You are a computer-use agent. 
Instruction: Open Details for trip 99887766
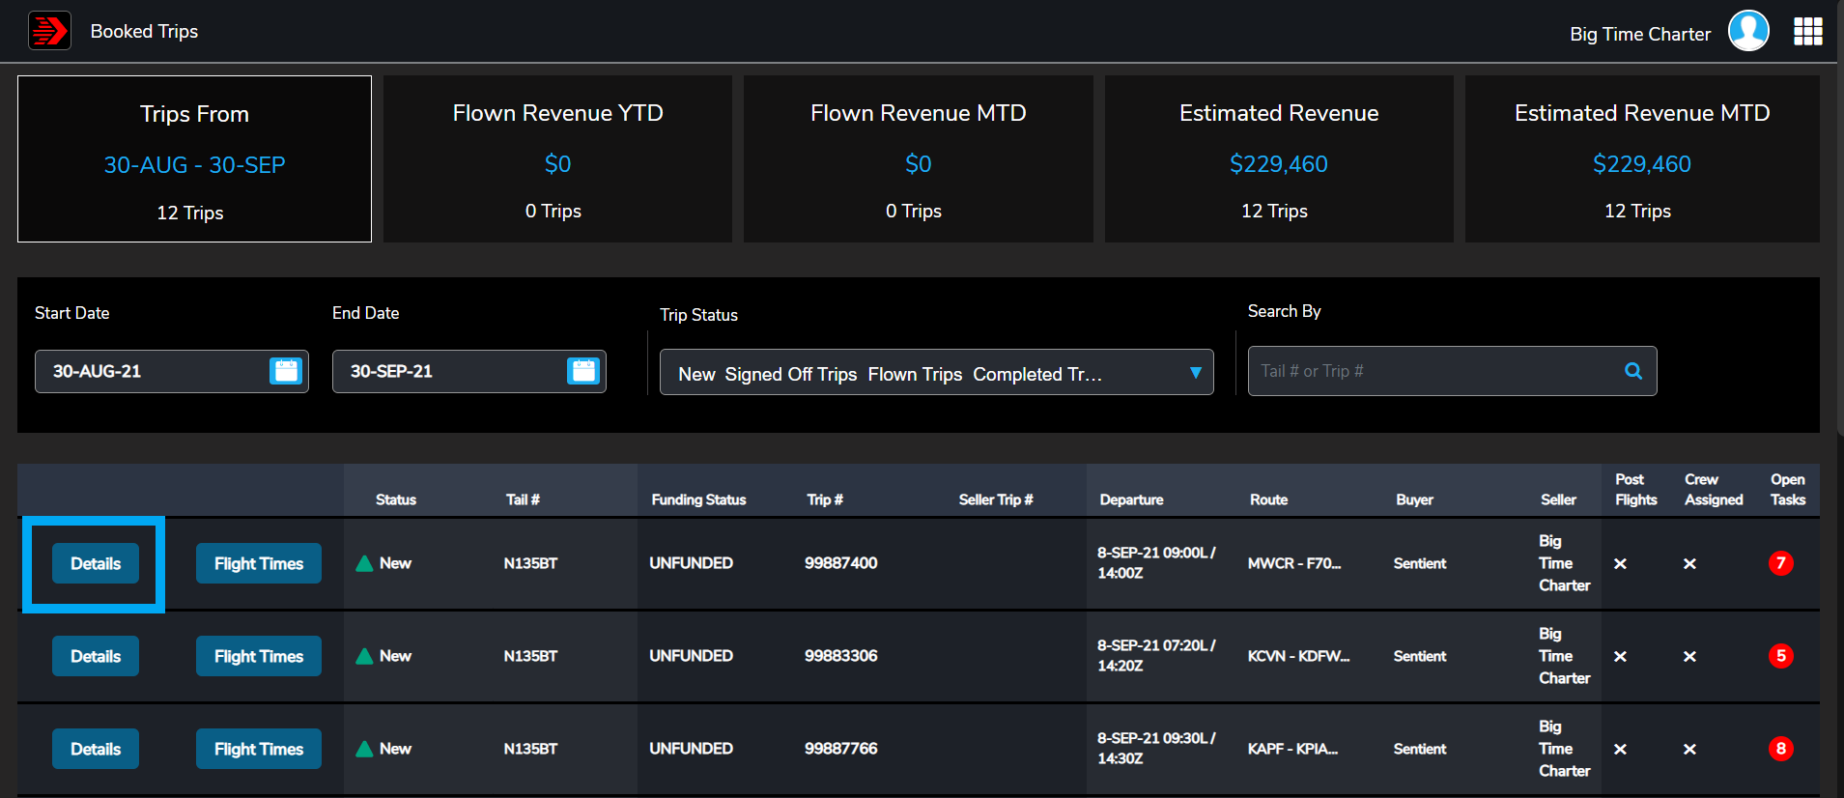[x=96, y=749]
